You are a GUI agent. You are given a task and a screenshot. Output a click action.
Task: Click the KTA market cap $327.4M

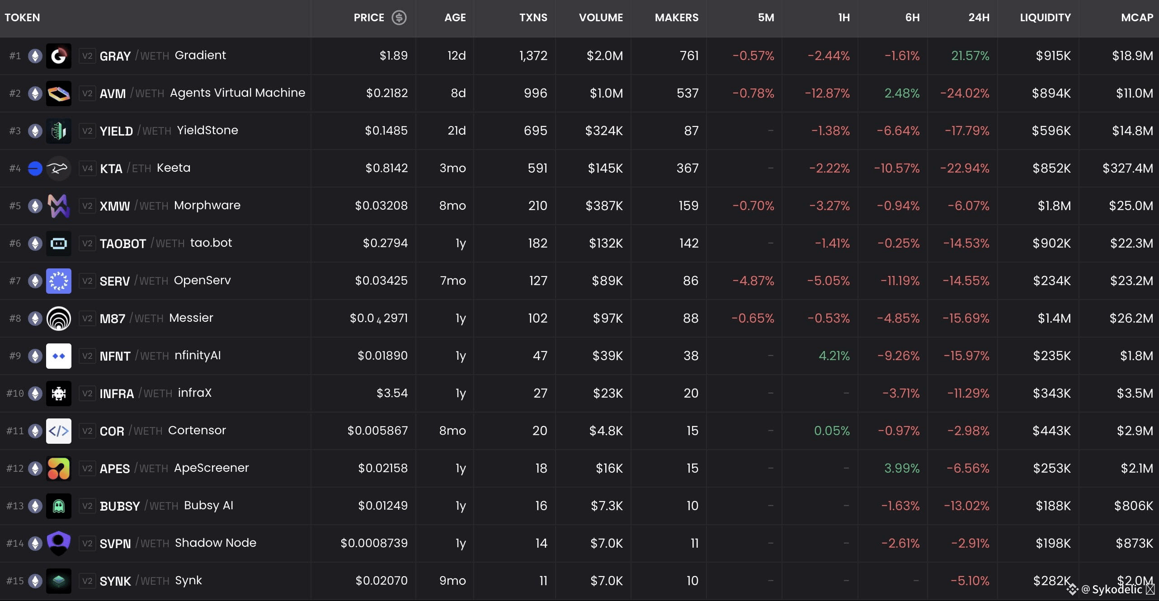tap(1128, 168)
